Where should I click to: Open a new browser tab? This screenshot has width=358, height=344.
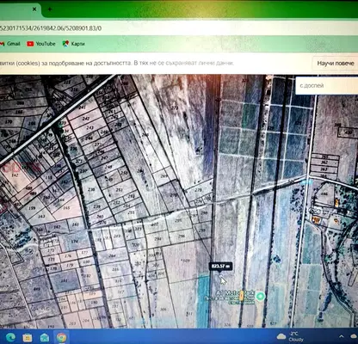pyautogui.click(x=50, y=9)
